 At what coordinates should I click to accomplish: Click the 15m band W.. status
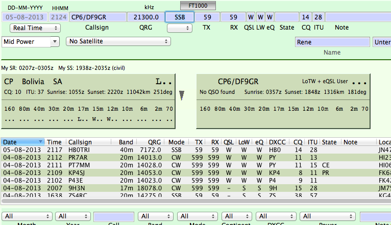tap(97, 119)
